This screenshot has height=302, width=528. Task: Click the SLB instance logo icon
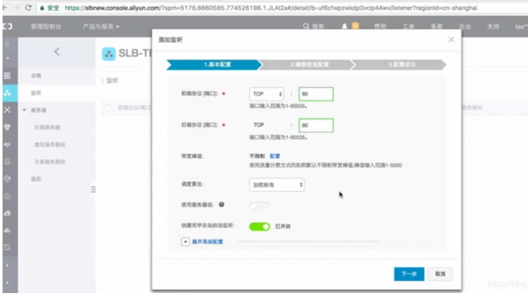click(109, 54)
